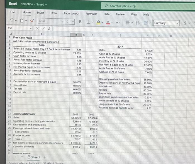Click the 'Retained earnings multiple factor' cell

point(120,108)
